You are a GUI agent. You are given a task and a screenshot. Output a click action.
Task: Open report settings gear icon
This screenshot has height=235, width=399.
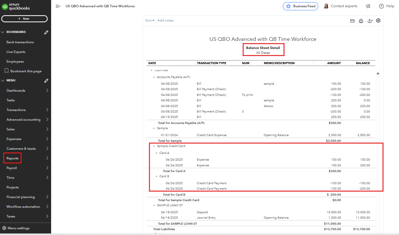(378, 21)
